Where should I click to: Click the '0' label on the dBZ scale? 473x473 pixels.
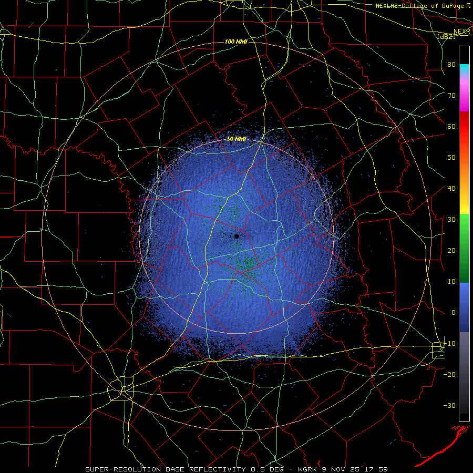[454, 313]
